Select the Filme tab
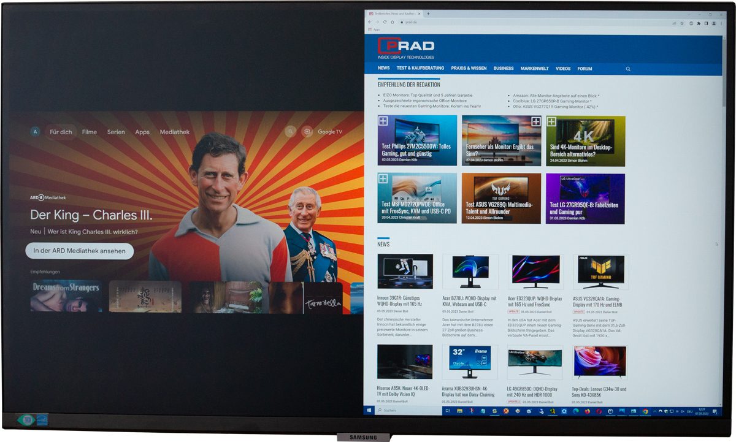Screen dimensions: 736x442 (90, 132)
